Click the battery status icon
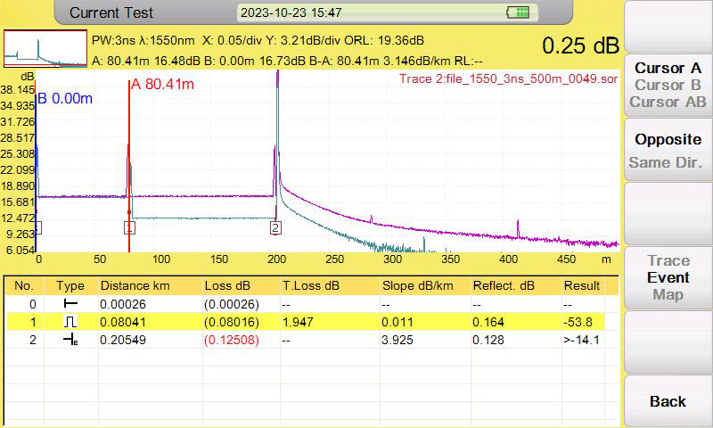713x428 pixels. (518, 12)
